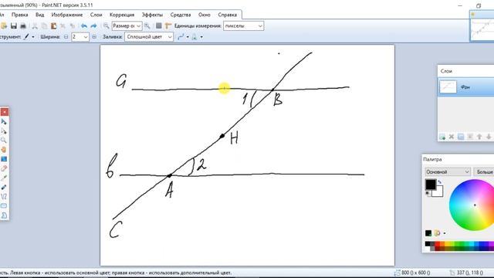Viewport: 494px width, 278px height.
Task: Click the Cut scissors icon
Action: pyautogui.click(x=35, y=25)
